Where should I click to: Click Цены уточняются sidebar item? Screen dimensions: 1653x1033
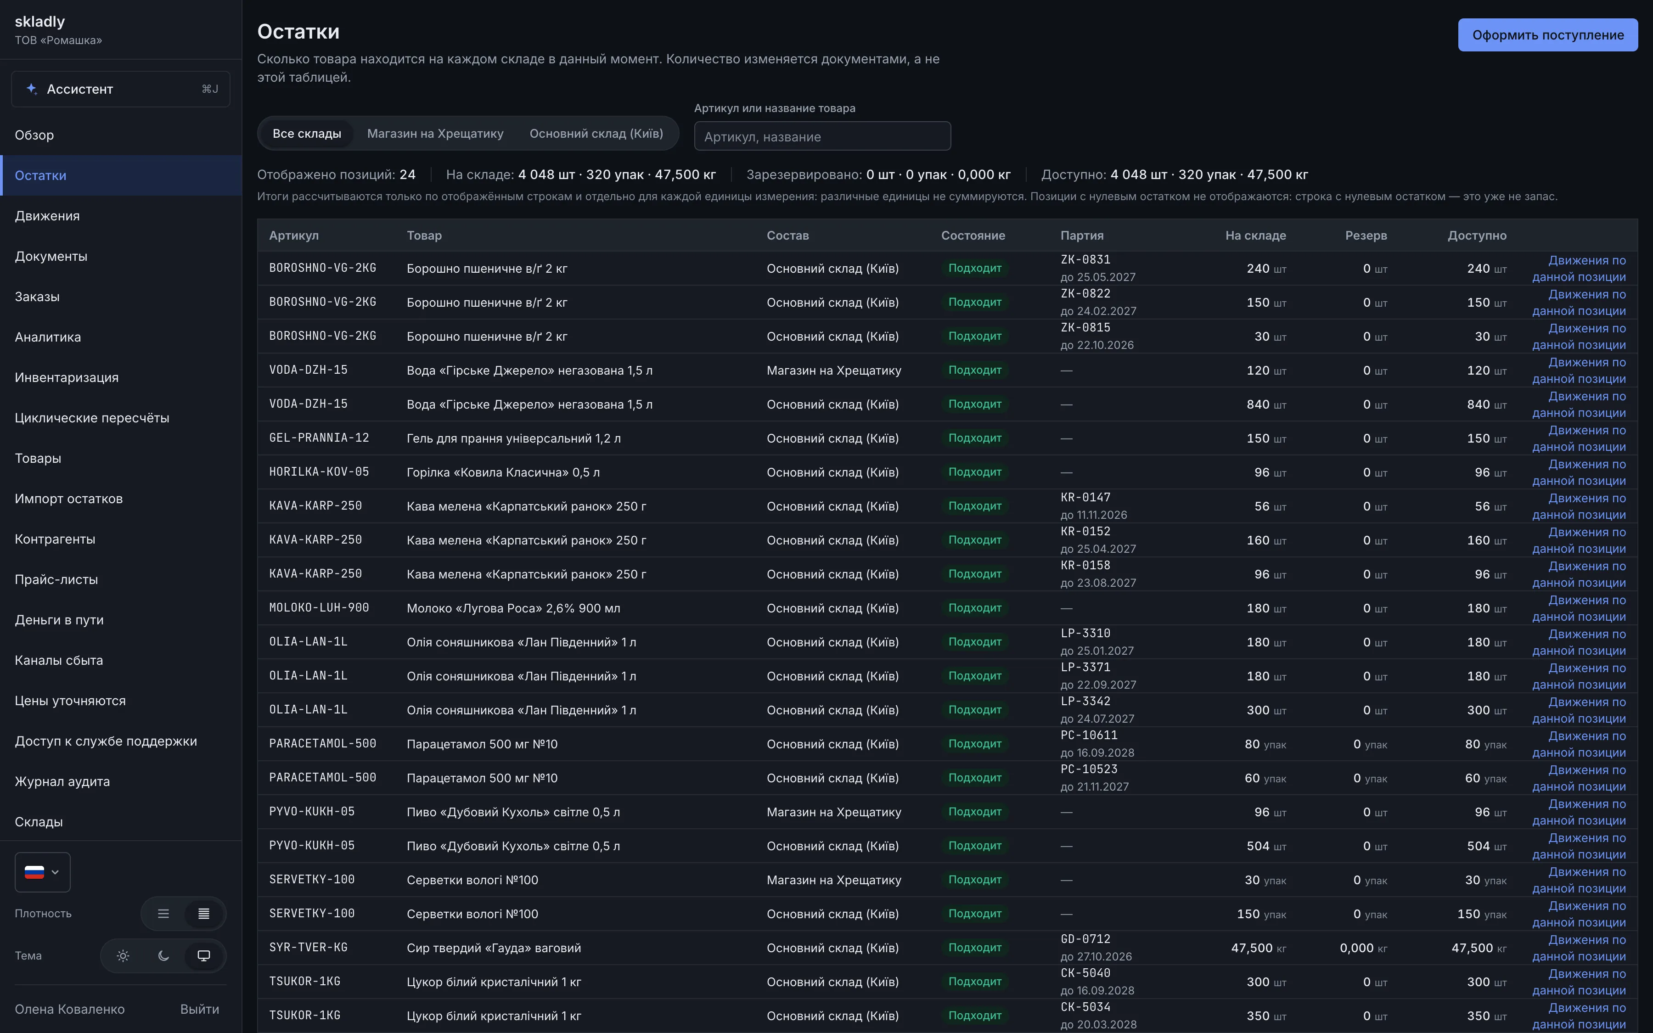point(121,700)
